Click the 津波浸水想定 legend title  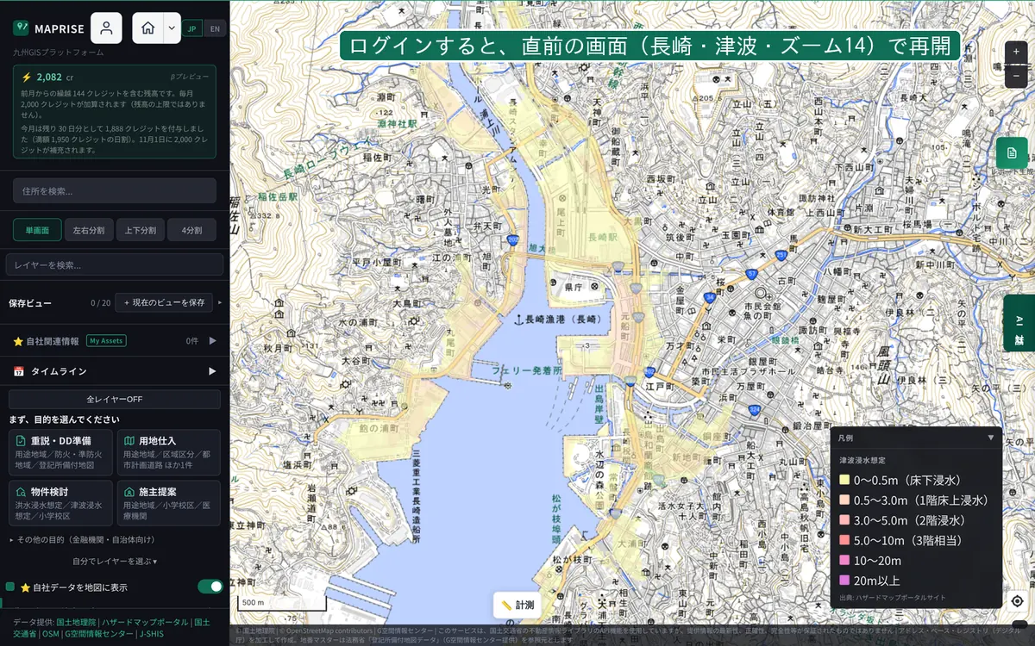(x=862, y=461)
